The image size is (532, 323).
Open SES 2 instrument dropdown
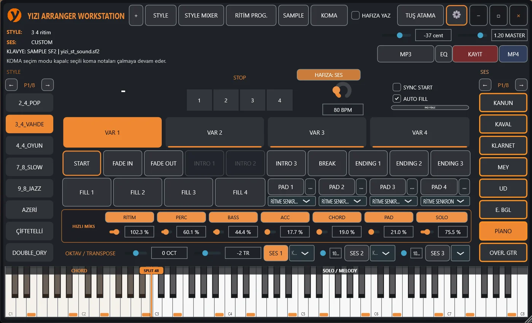coord(382,253)
